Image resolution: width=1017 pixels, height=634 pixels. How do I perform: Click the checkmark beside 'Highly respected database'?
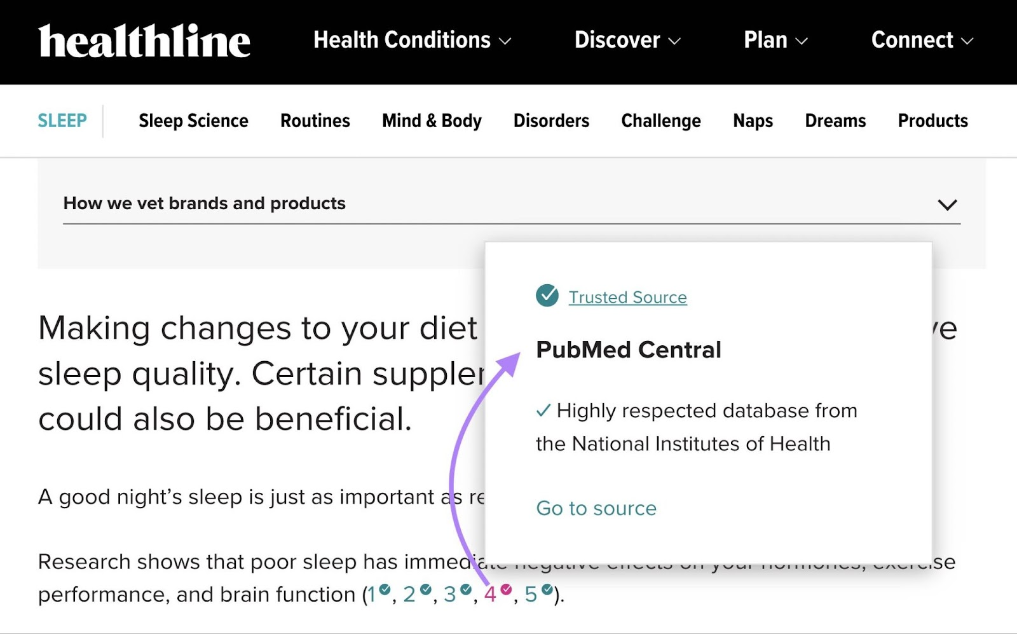[543, 411]
